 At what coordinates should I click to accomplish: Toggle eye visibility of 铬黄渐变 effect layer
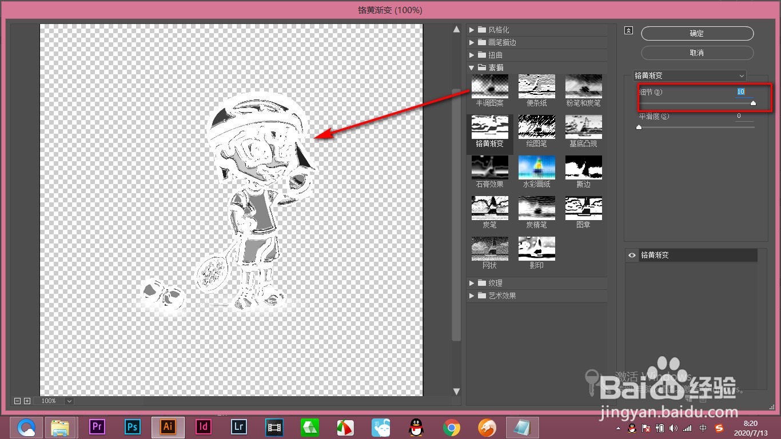pyautogui.click(x=632, y=256)
